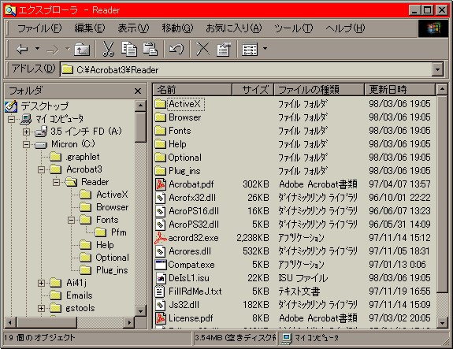453x349 pixels.
Task: Collapse the My Computer tree node
Action: pyautogui.click(x=11, y=119)
